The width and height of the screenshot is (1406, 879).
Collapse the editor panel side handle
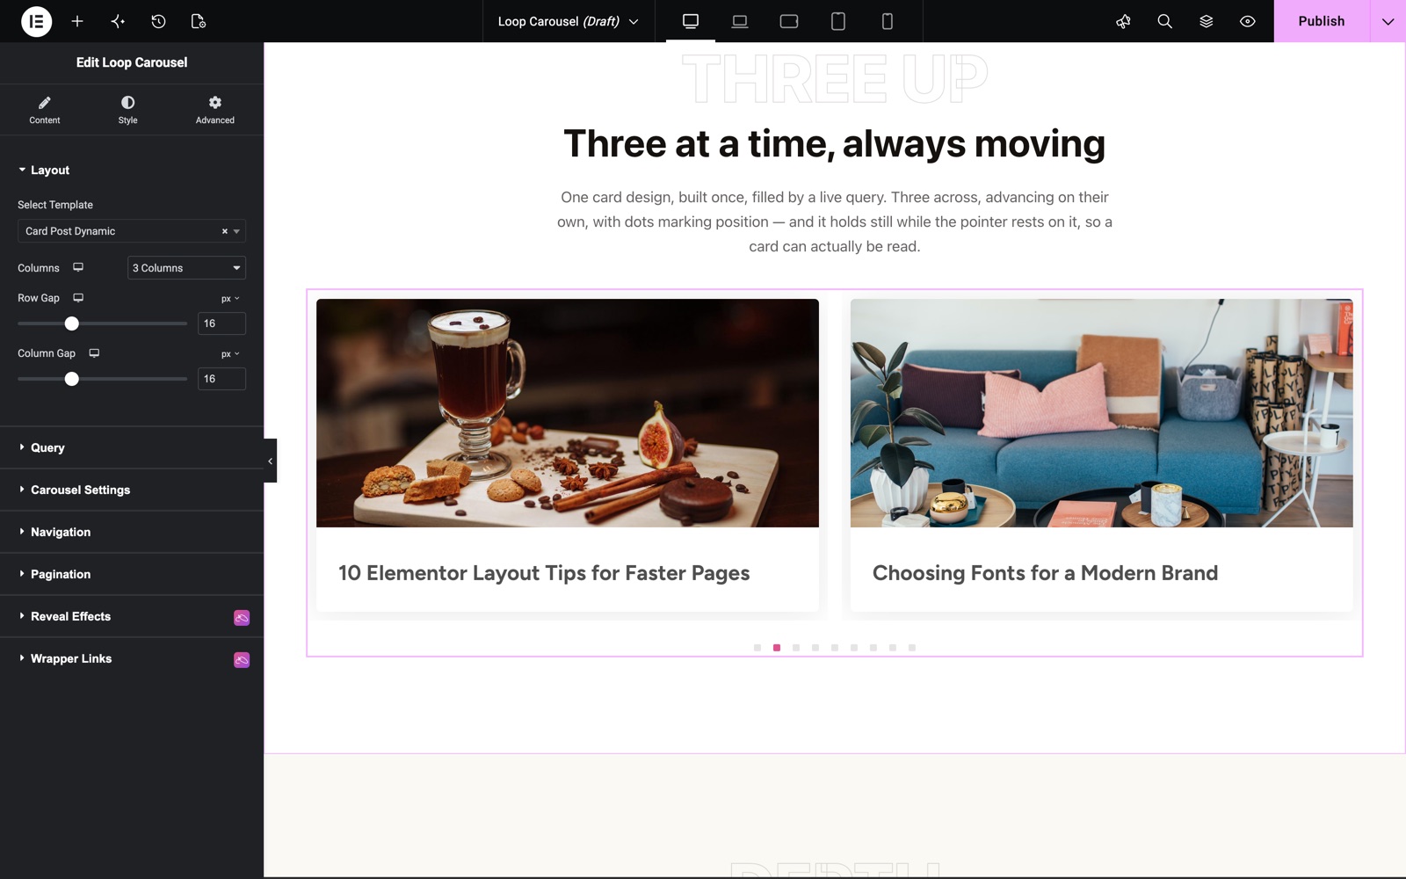270,461
